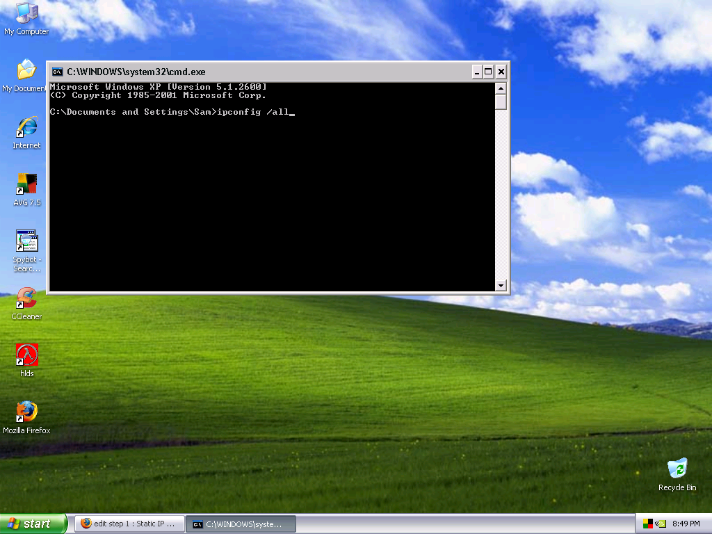712x534 pixels.
Task: Select the hlds desktop shortcut
Action: [x=27, y=361]
